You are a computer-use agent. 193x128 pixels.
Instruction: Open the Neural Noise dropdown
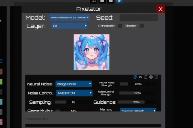click(73, 84)
